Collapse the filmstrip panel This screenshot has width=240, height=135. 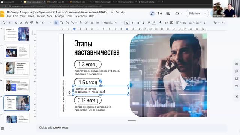click(11, 129)
